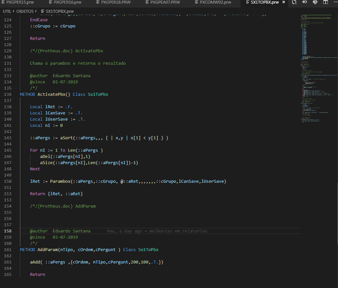Click the OBJETOS breadcrumb item
The height and width of the screenshot is (288, 338).
(26, 11)
